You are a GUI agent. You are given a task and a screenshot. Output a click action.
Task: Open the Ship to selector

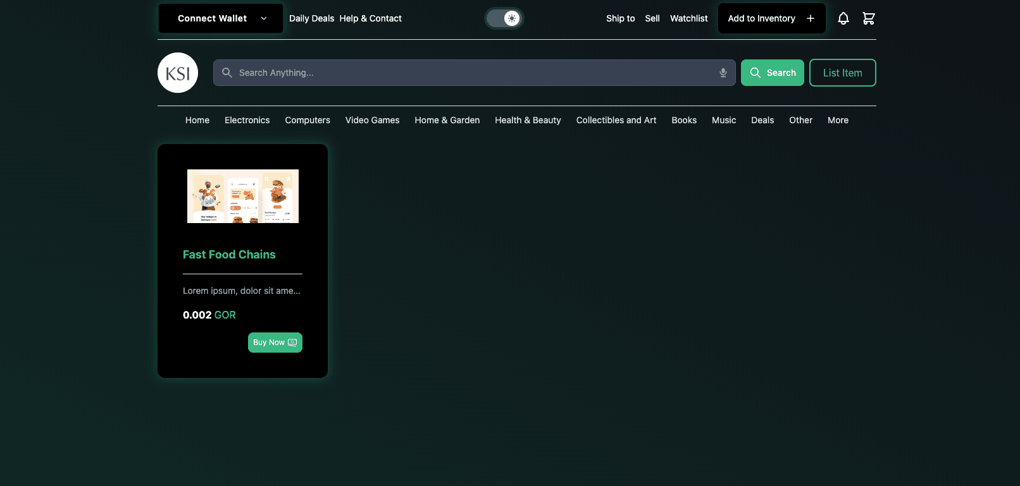click(x=620, y=18)
